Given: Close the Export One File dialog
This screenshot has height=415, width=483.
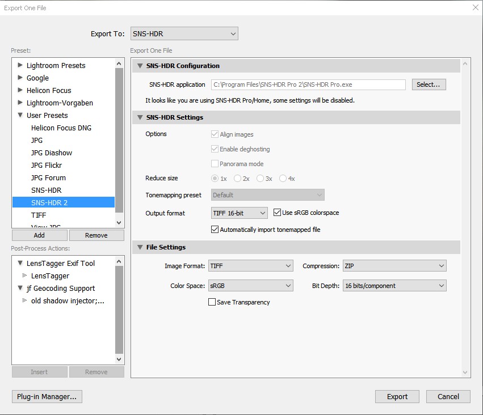Looking at the screenshot, I should 476,7.
